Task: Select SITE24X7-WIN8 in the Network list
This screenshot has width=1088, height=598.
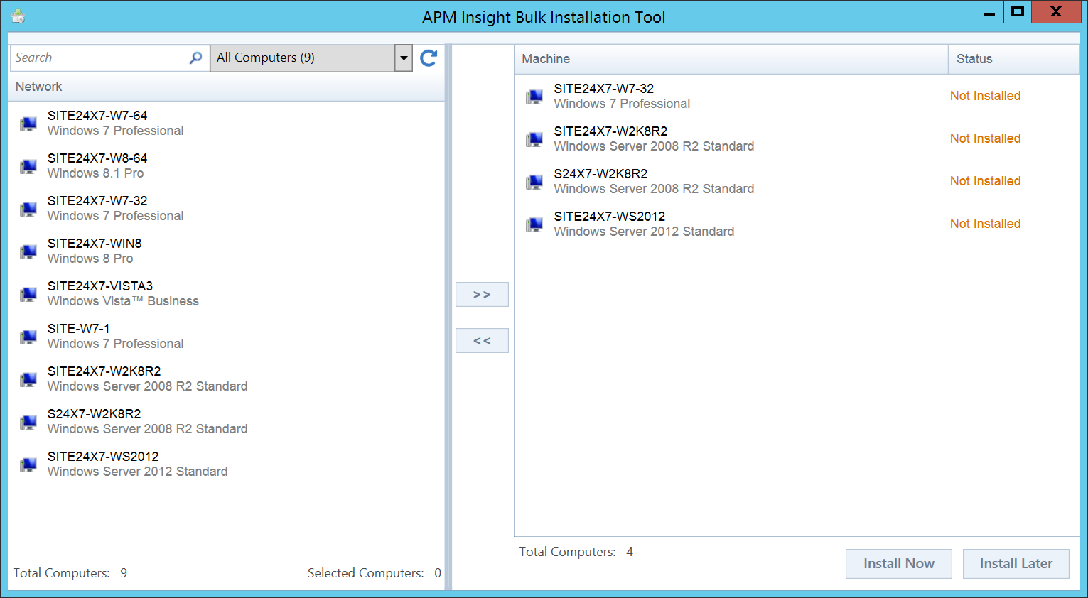Action: [95, 251]
